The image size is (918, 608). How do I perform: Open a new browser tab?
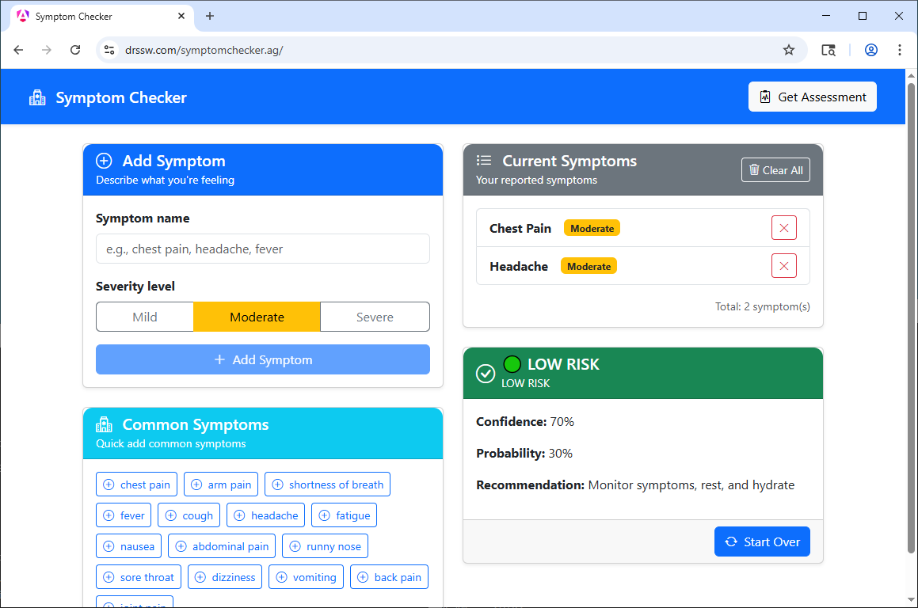pos(210,16)
